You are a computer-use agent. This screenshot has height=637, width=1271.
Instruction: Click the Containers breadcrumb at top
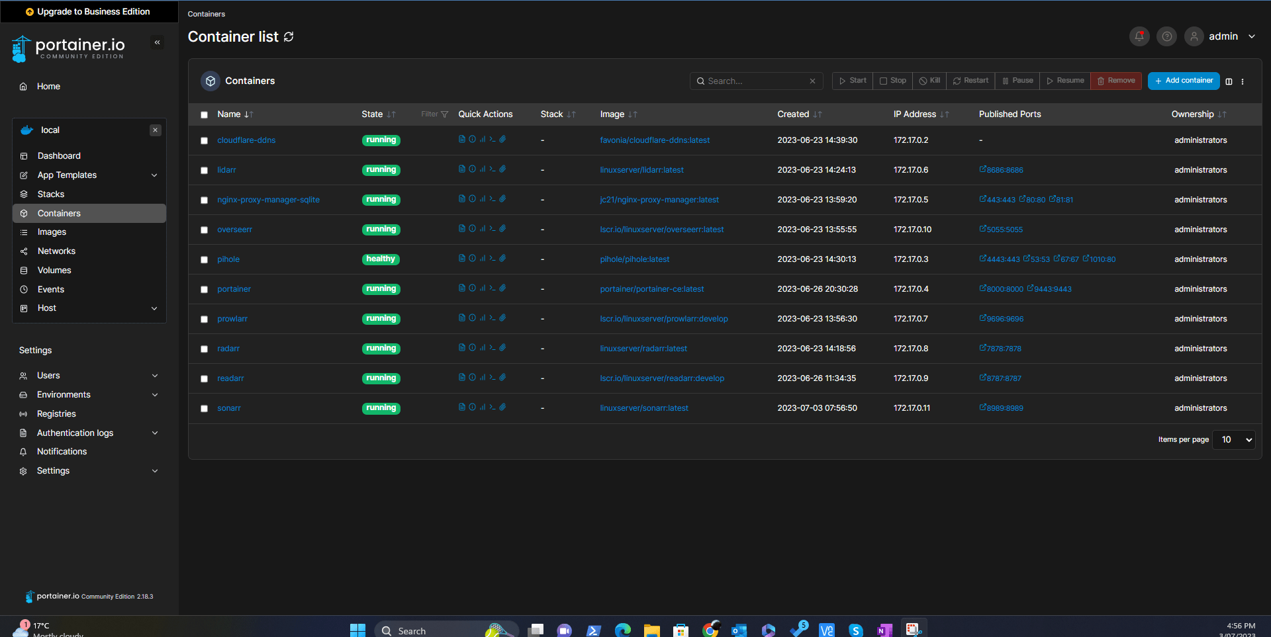pyautogui.click(x=207, y=14)
